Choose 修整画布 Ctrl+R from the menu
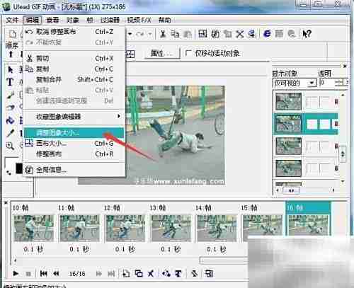Viewport: 354px width, 288px height. pos(74,154)
